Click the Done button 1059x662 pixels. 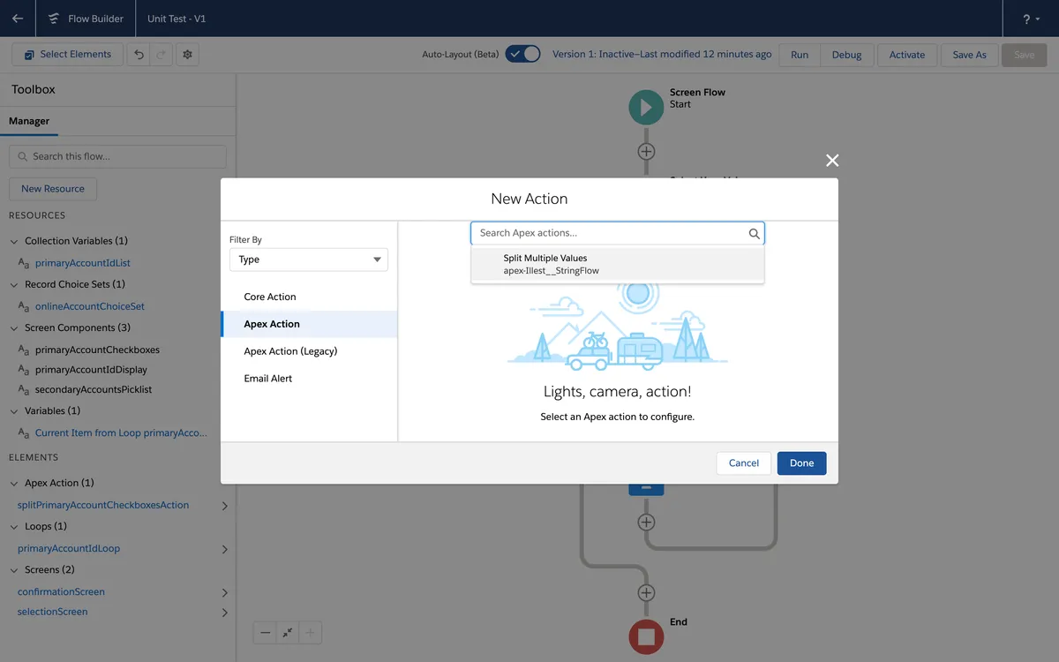coord(802,463)
